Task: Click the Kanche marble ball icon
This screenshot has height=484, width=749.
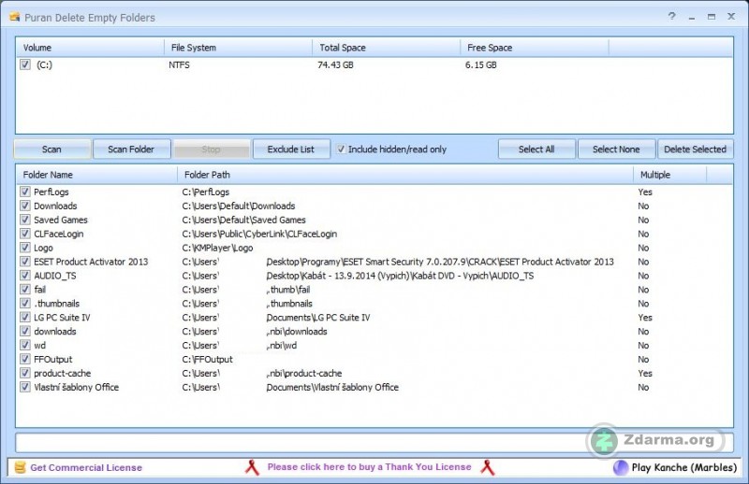Action: tap(621, 467)
